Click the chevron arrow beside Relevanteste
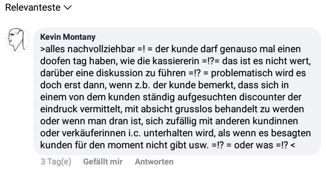 coord(67,8)
